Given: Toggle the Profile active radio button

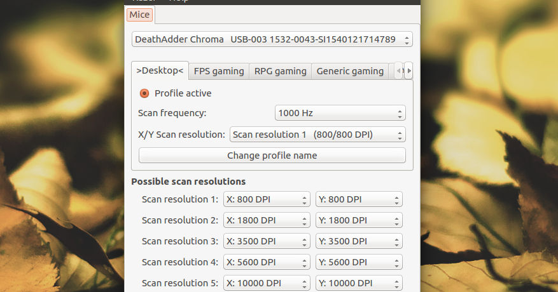Looking at the screenshot, I should click(x=144, y=93).
